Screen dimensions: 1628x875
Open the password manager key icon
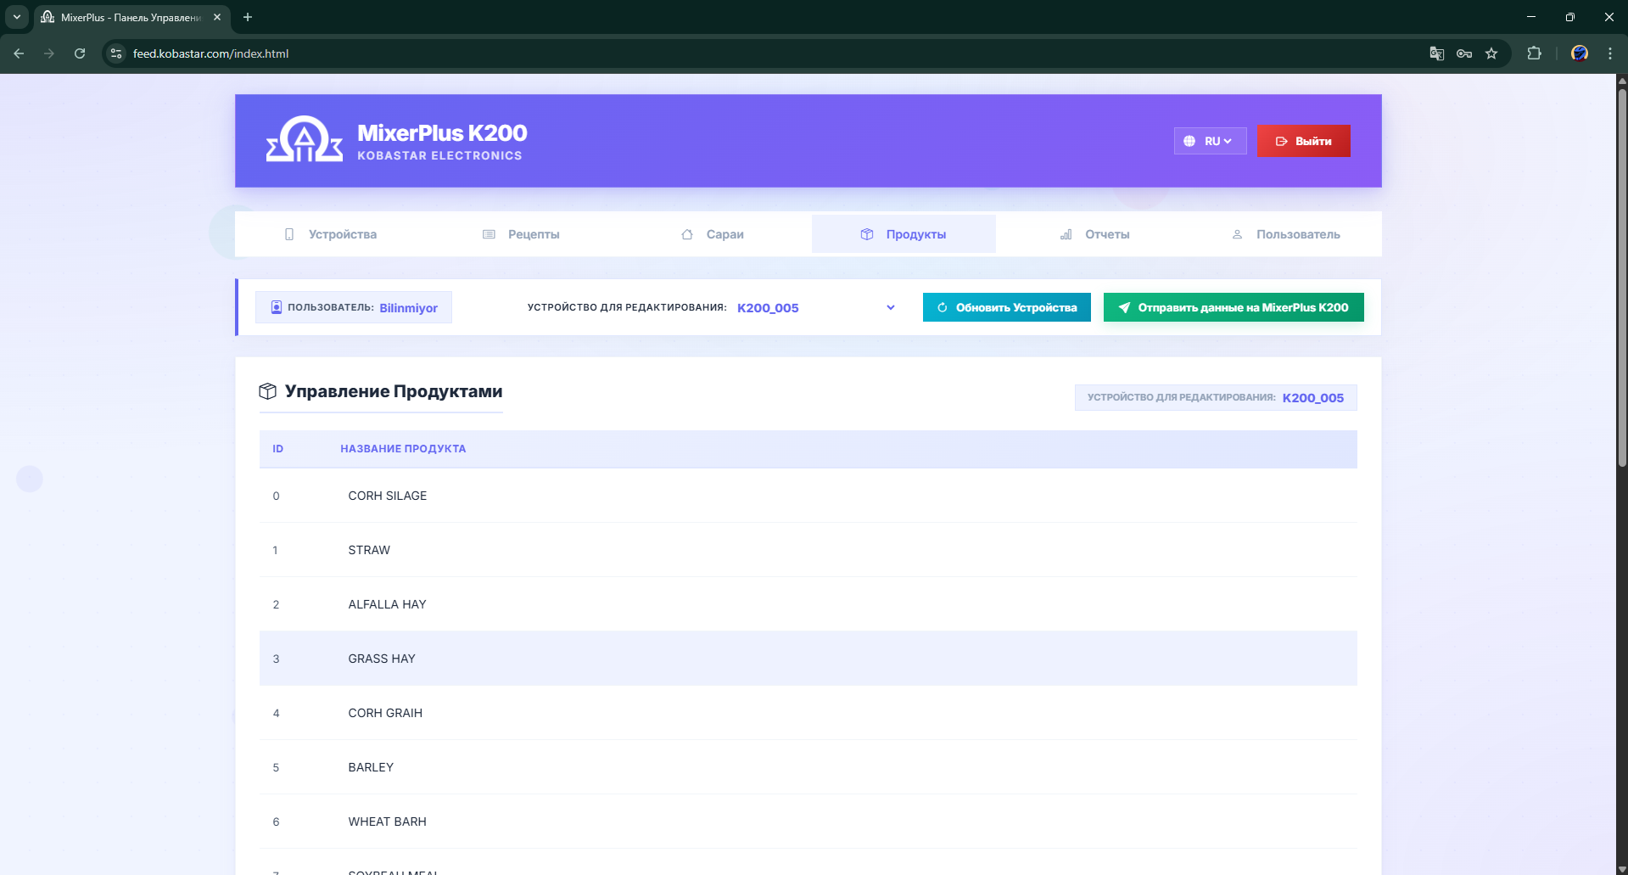coord(1464,53)
